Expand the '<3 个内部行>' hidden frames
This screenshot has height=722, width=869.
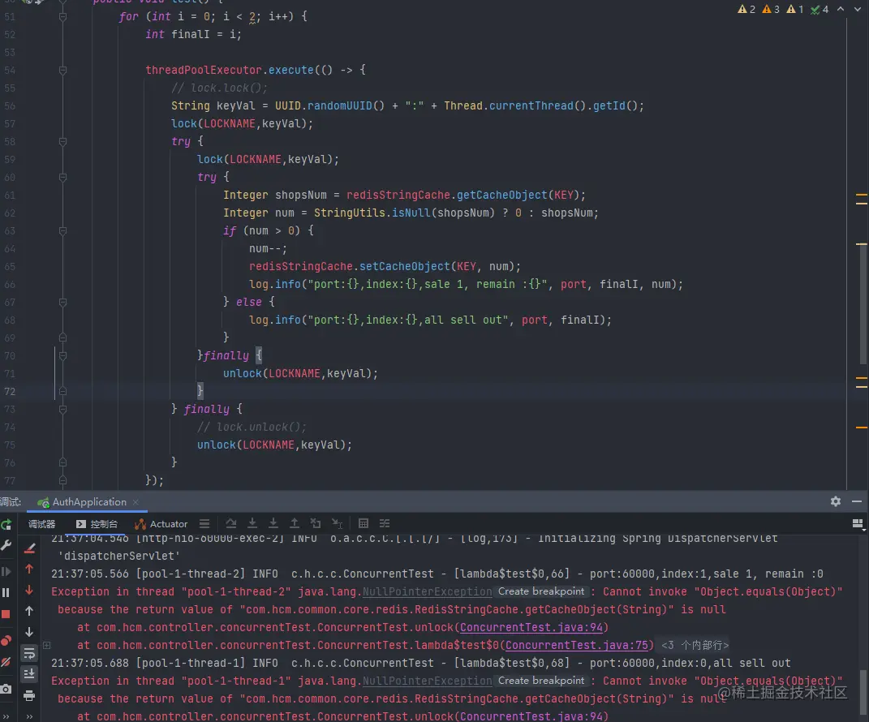tap(695, 646)
